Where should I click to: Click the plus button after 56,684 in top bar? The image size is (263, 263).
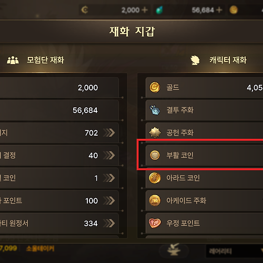(219, 10)
